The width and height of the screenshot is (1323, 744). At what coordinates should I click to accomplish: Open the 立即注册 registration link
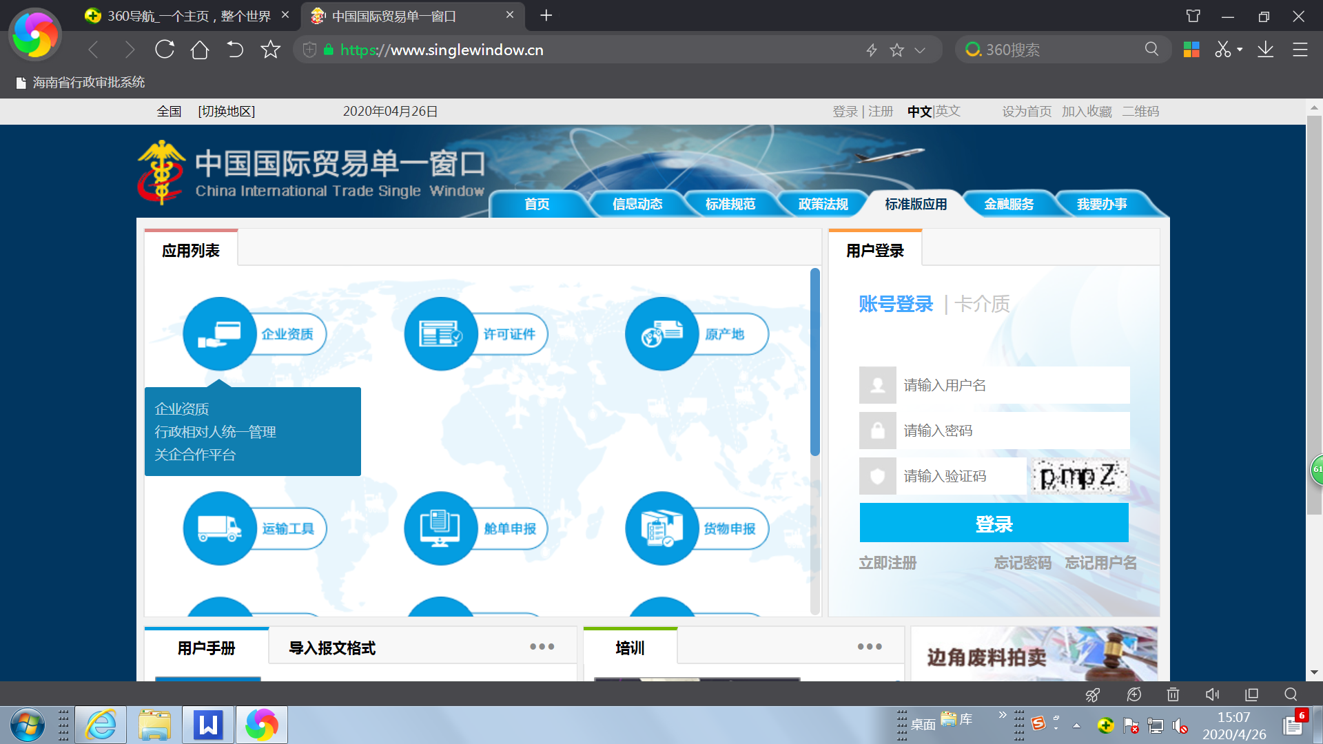888,563
